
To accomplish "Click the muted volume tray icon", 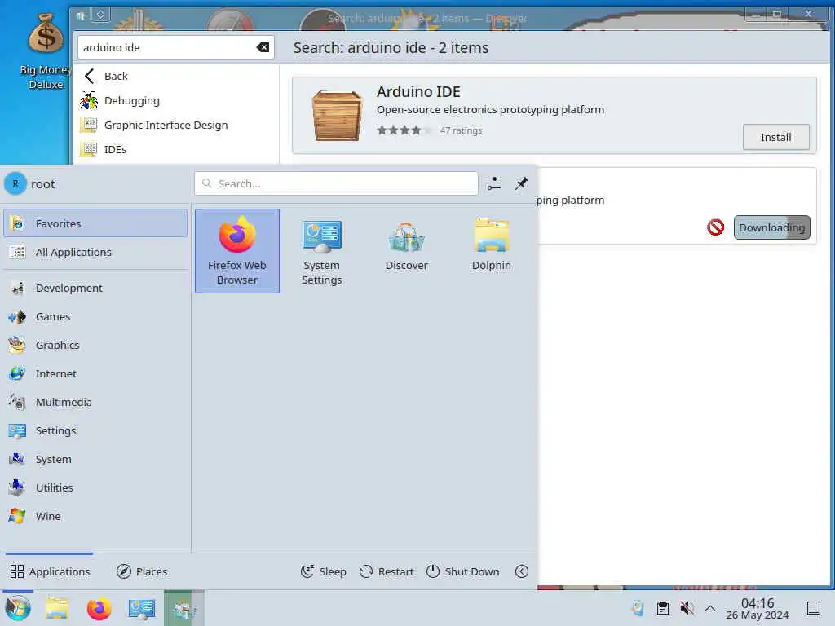I will (x=687, y=608).
